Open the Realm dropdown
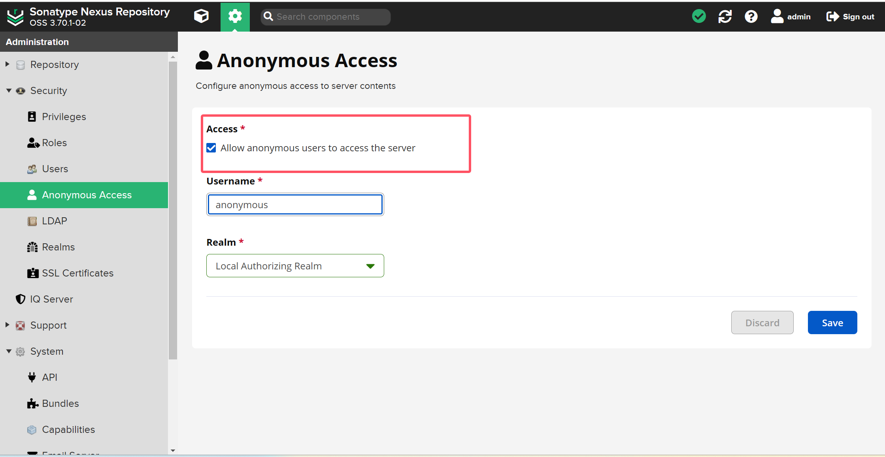Screen dimensions: 885x457 (x=295, y=266)
